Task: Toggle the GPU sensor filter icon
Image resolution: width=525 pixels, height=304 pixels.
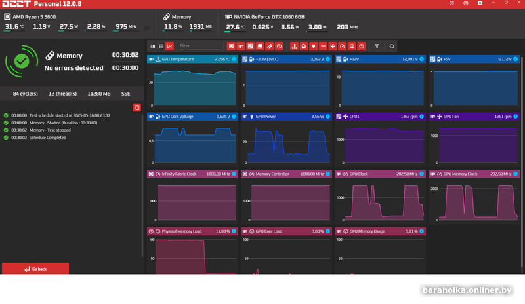Action: (241, 46)
